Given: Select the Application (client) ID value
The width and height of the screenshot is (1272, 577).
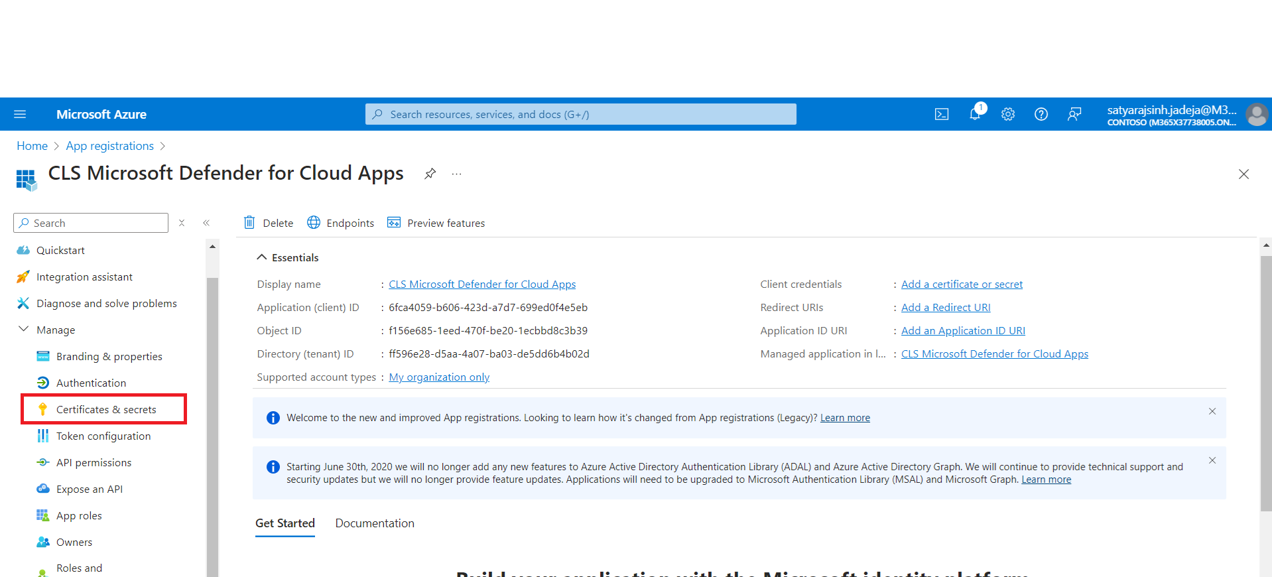Looking at the screenshot, I should tap(488, 307).
